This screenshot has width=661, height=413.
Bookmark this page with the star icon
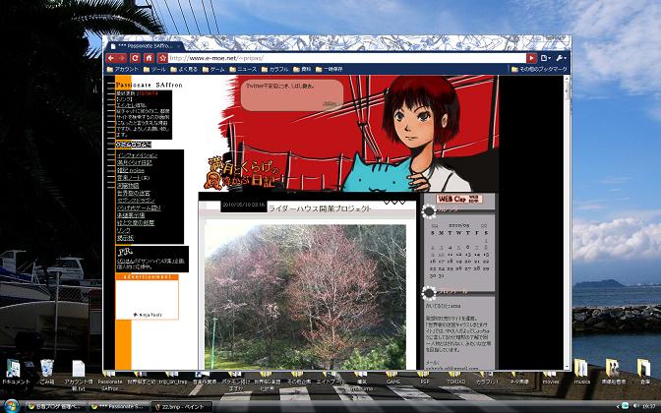162,58
